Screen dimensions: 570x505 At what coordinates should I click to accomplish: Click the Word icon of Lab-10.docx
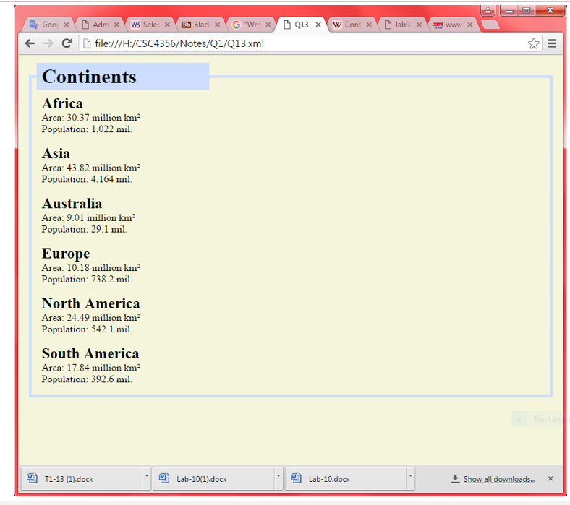tap(296, 478)
